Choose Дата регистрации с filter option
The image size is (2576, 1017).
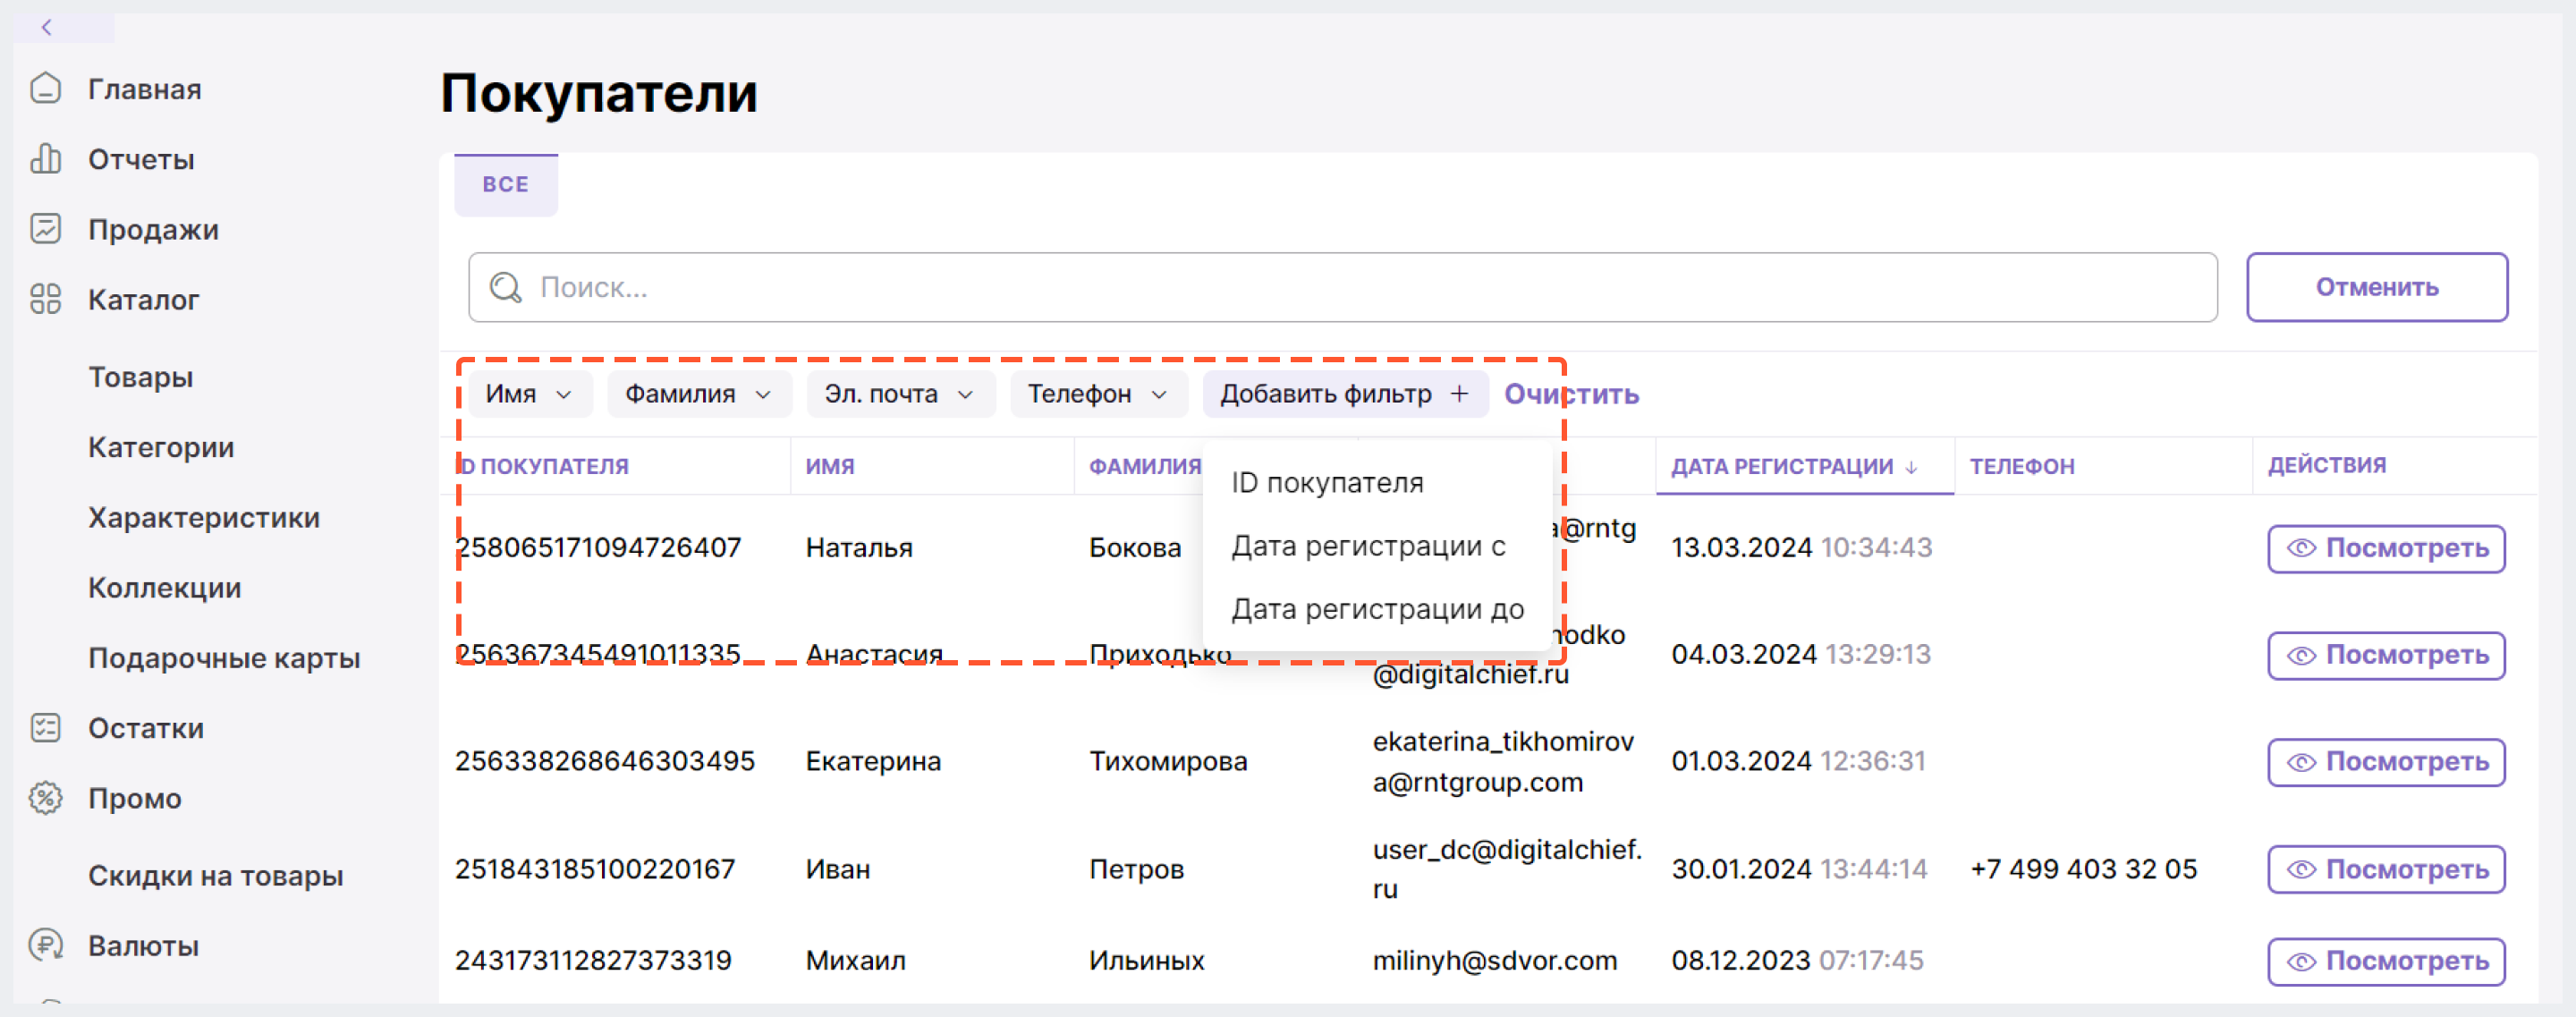point(1368,546)
